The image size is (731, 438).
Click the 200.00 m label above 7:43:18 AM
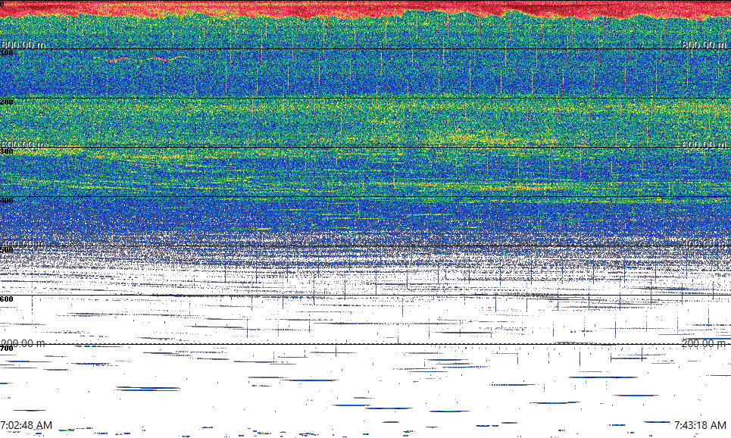point(704,343)
